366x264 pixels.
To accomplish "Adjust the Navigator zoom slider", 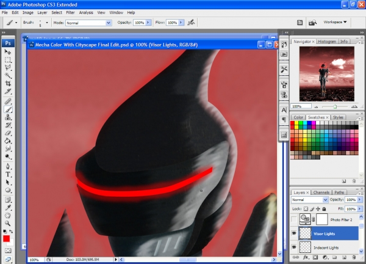I will click(335, 106).
